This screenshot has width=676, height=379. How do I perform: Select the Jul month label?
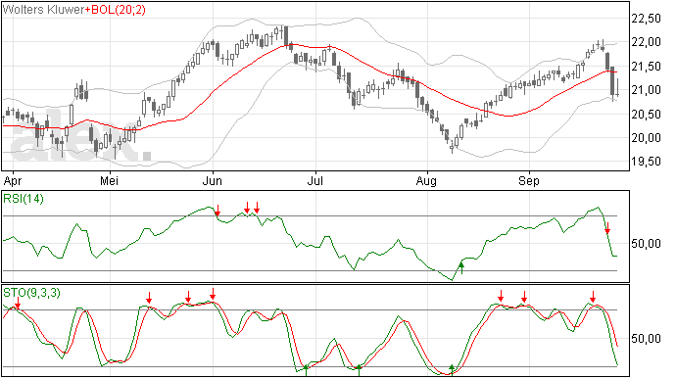click(x=315, y=180)
